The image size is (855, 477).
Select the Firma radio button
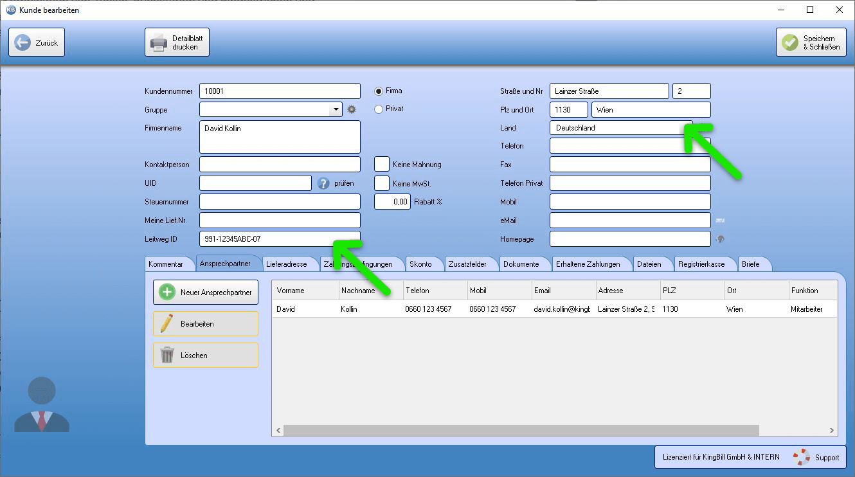click(379, 91)
